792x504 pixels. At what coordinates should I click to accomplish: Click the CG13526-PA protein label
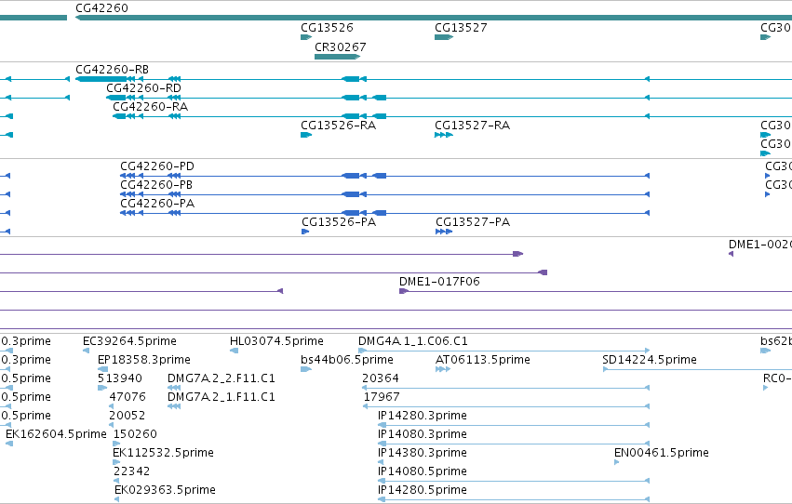(x=339, y=222)
